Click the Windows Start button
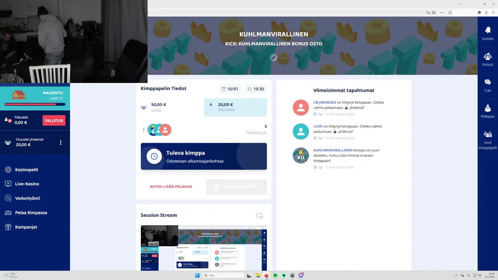Image resolution: width=498 pixels, height=280 pixels. tap(197, 275)
